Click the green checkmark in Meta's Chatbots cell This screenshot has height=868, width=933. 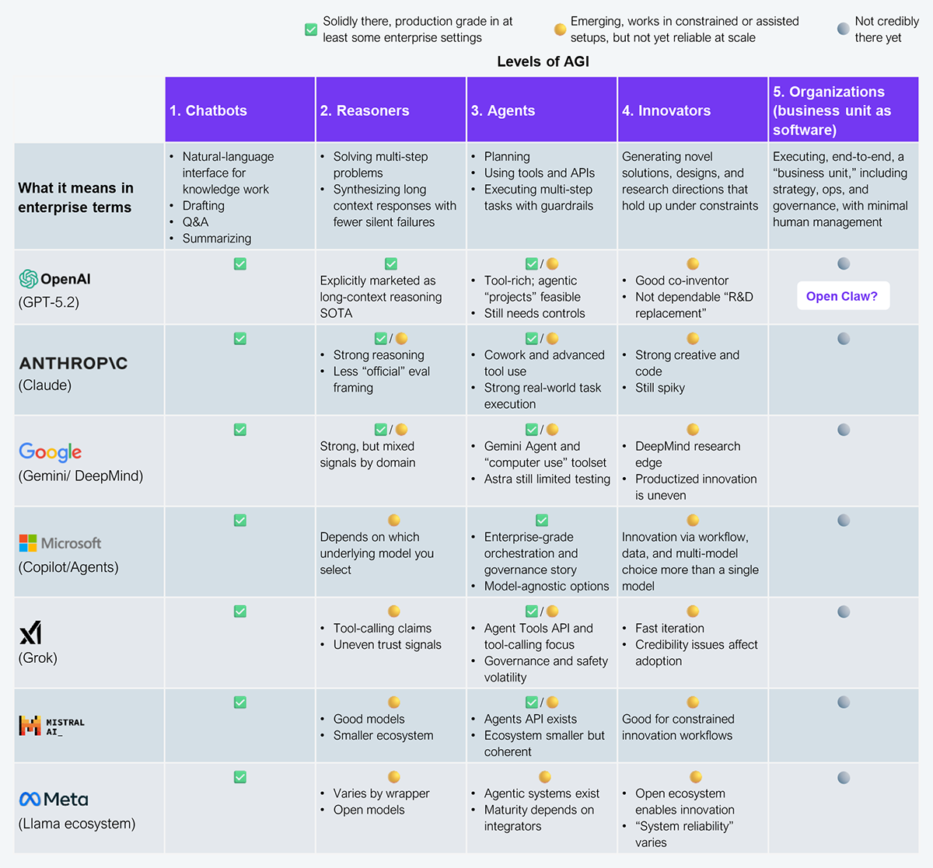coord(240,777)
